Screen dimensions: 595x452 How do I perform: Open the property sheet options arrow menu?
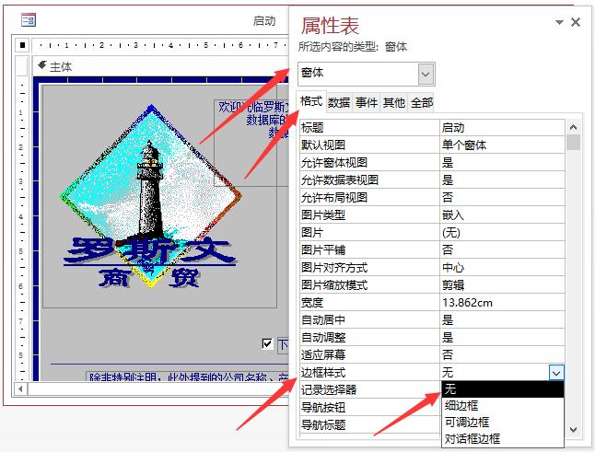[x=559, y=22]
